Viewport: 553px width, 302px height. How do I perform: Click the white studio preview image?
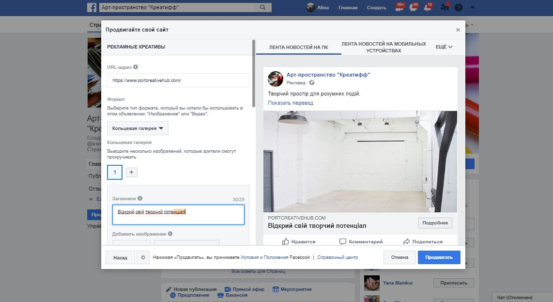coord(360,161)
